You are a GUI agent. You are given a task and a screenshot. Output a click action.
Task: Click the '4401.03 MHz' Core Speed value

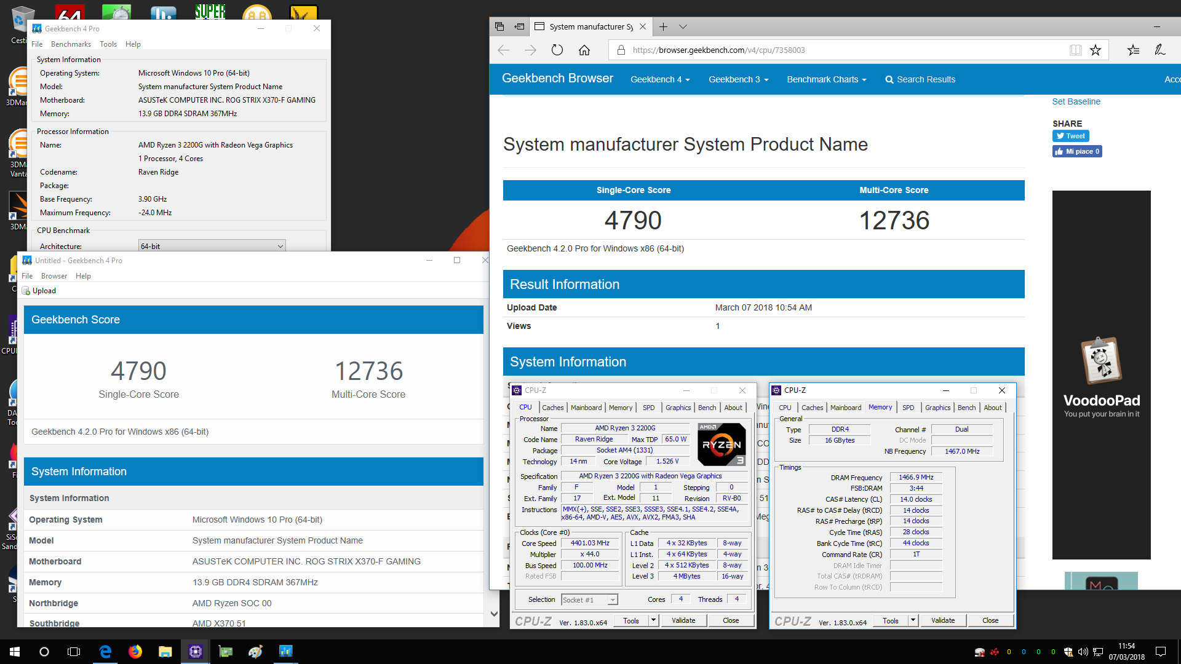tap(590, 543)
